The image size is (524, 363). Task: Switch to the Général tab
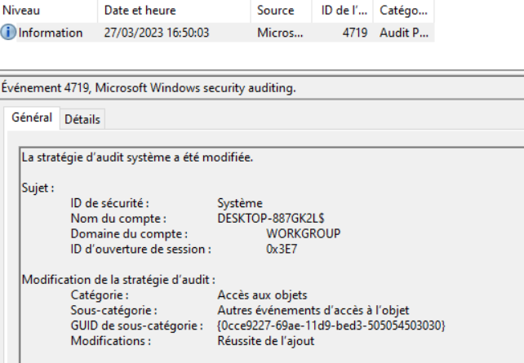pos(32,118)
